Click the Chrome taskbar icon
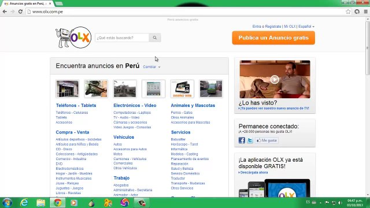 [58, 203]
